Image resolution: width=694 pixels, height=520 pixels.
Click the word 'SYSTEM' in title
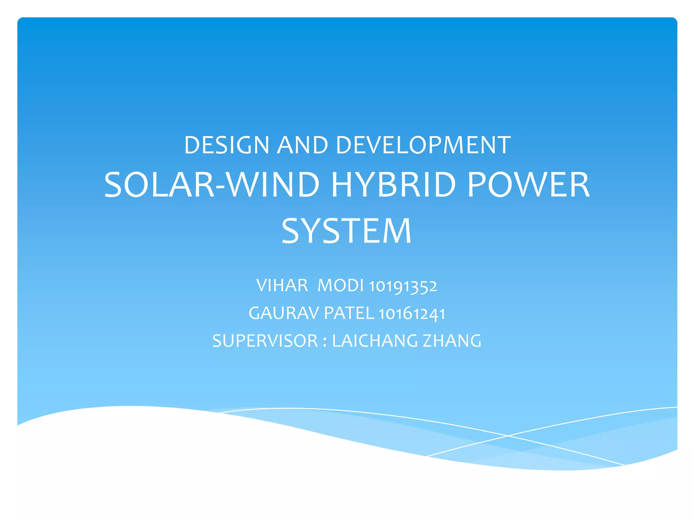[x=347, y=231]
